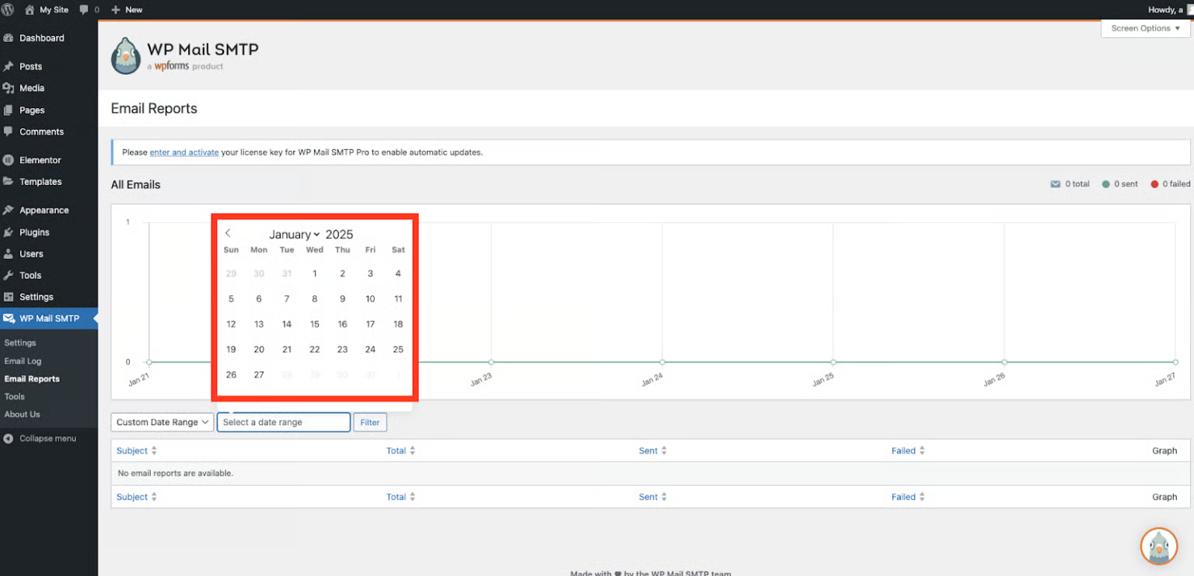Open comments bubble icon in admin bar
Screen dimensions: 1194x576
coord(84,9)
